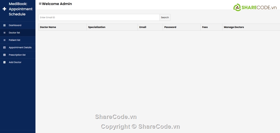Click the Prescription list table icon
The image size is (280, 133).
coord(4,55)
